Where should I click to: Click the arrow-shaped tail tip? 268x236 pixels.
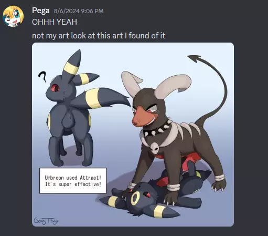[194, 58]
